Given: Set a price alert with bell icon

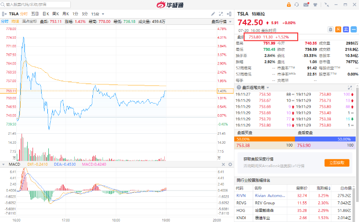Looking at the screenshot, I should (330, 29).
